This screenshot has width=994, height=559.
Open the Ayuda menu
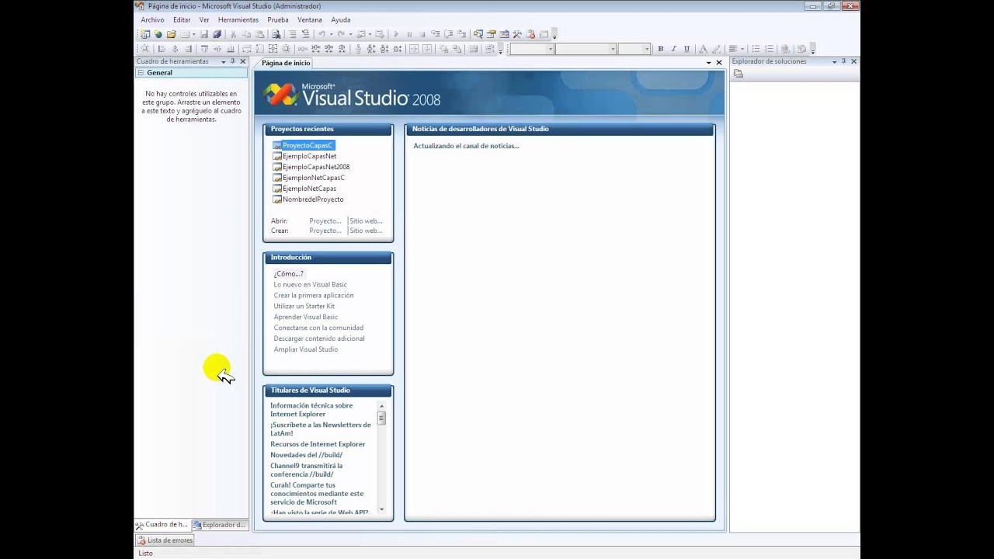click(x=341, y=20)
